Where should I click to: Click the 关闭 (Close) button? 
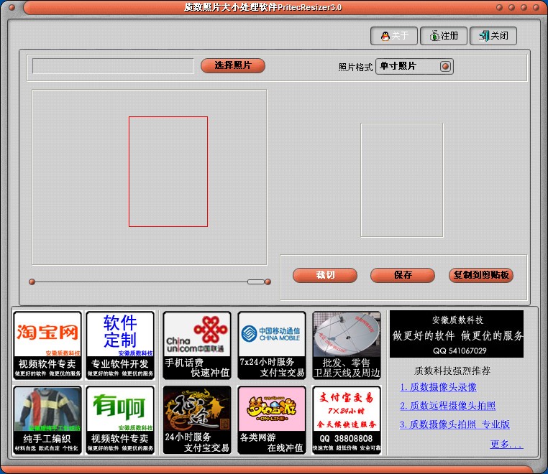(493, 36)
